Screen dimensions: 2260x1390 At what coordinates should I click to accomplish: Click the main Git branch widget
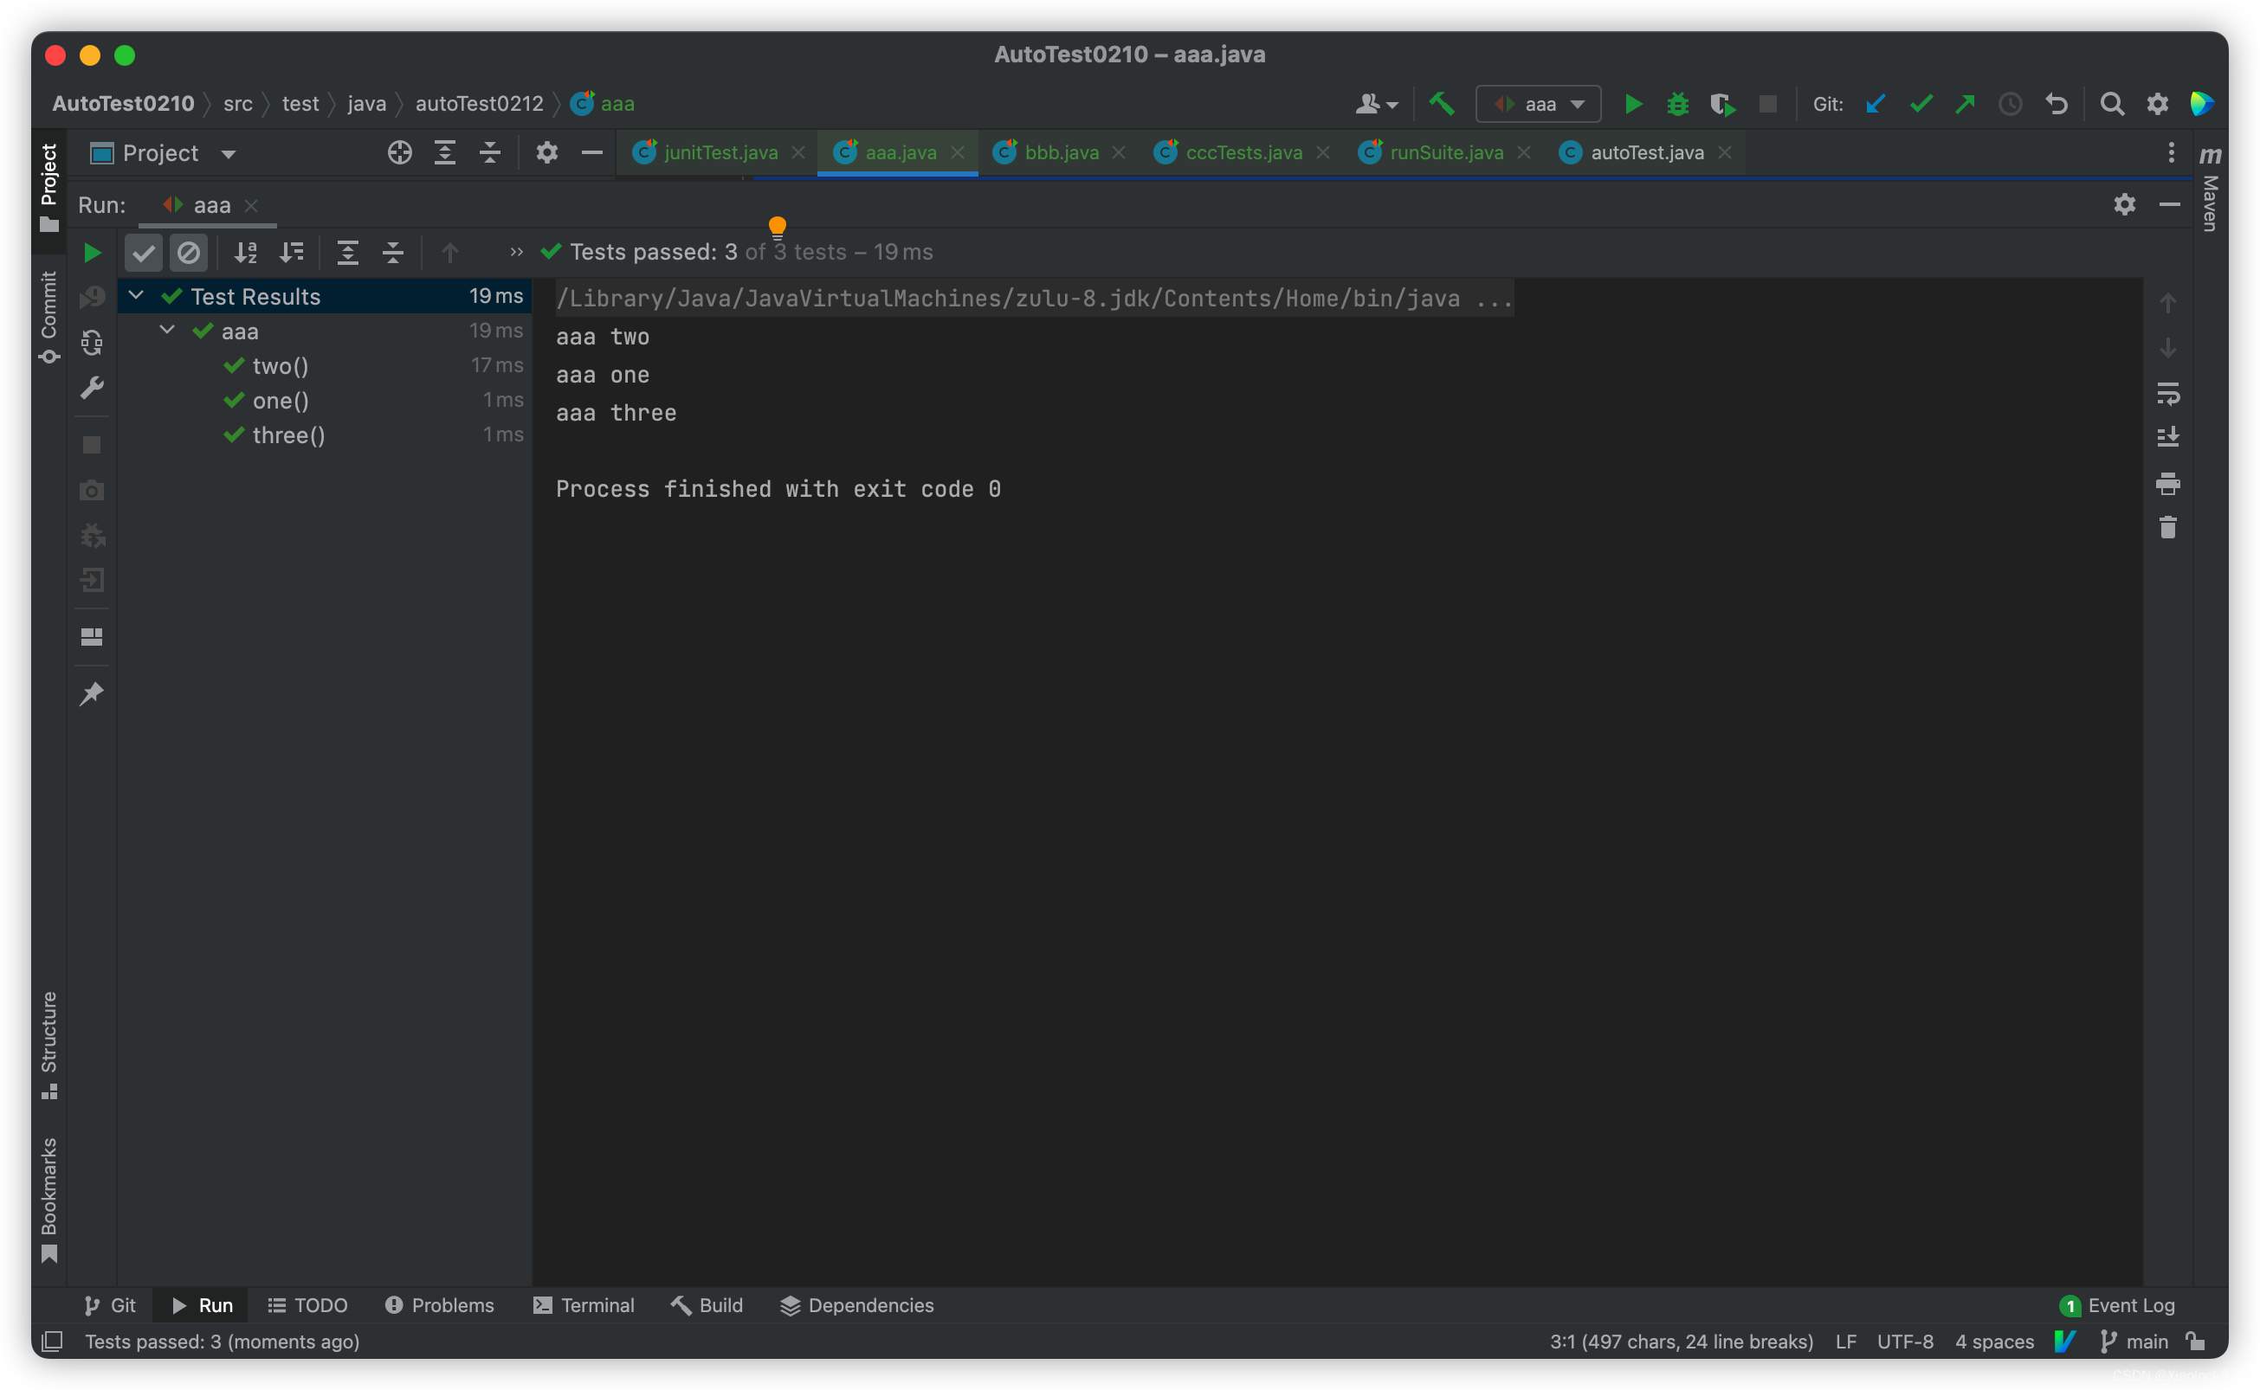[2134, 1342]
